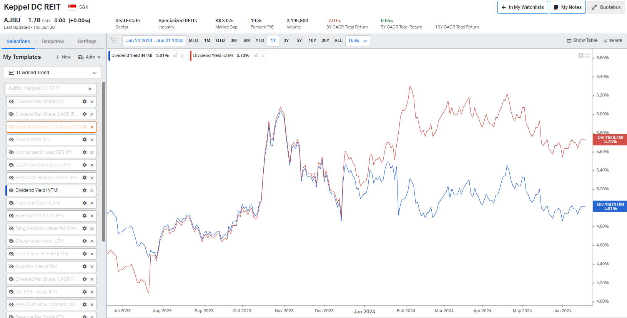Click the gear icon for Dividend Yield (NTM)
Screen dimensions: 627x318
click(85, 190)
